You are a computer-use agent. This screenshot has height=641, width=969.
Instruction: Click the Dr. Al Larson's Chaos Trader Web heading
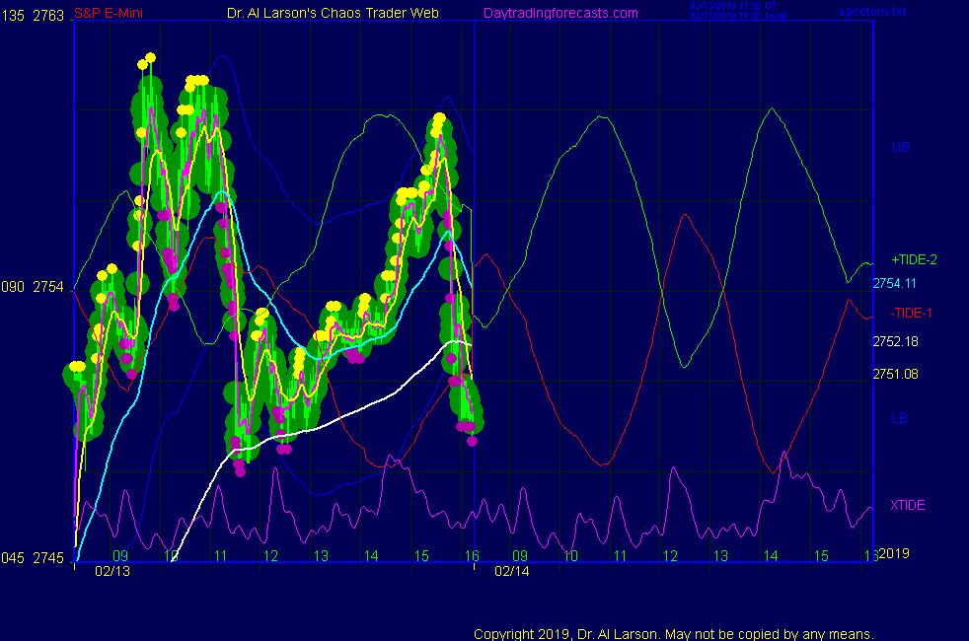pos(333,13)
